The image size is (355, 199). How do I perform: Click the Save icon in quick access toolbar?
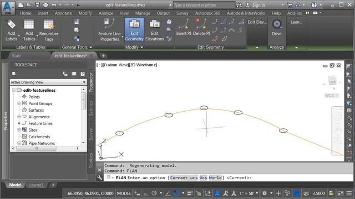(37, 5)
